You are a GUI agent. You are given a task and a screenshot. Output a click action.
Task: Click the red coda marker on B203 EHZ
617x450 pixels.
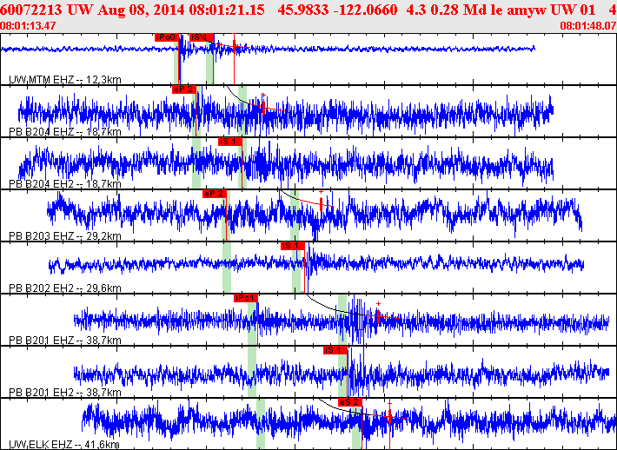[x=322, y=203]
